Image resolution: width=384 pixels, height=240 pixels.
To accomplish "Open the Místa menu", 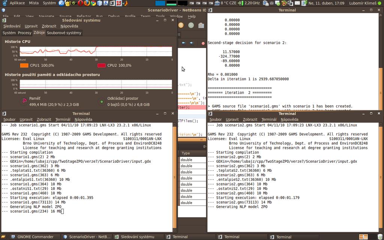I will tap(34, 3).
